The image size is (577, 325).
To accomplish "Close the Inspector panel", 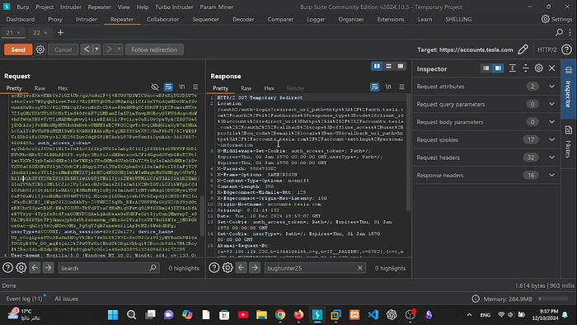I will click(552, 68).
